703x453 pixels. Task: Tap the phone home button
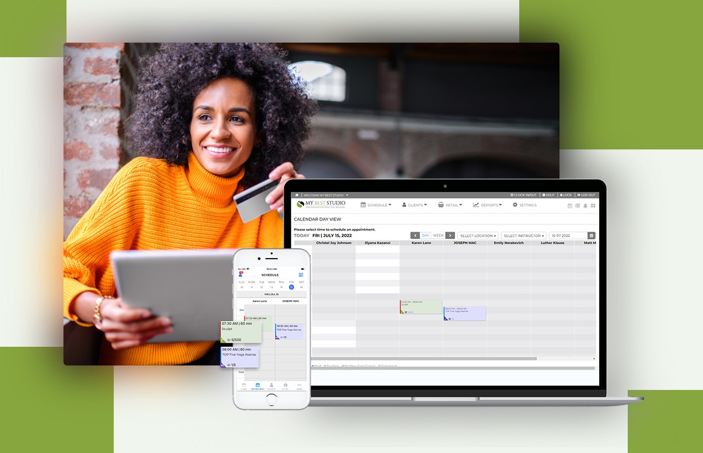(x=271, y=400)
